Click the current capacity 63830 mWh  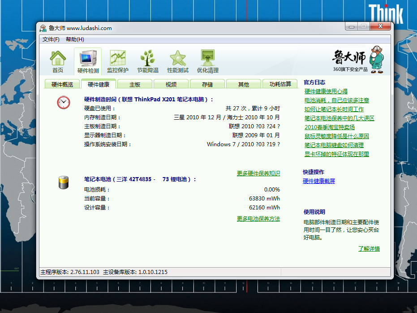tap(264, 199)
